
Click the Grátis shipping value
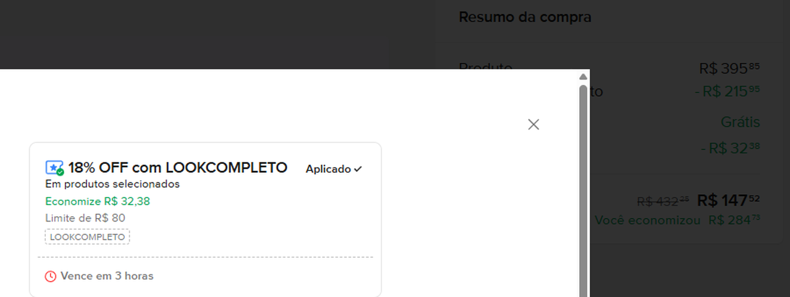(x=741, y=122)
